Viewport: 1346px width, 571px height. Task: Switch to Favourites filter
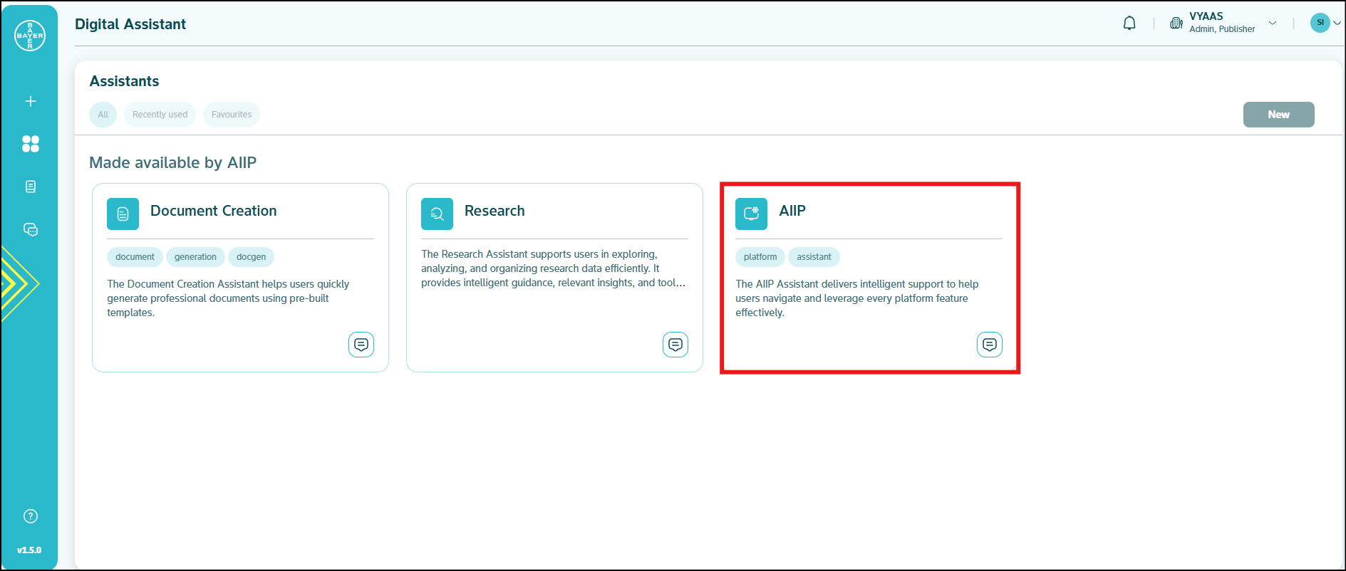(x=232, y=115)
